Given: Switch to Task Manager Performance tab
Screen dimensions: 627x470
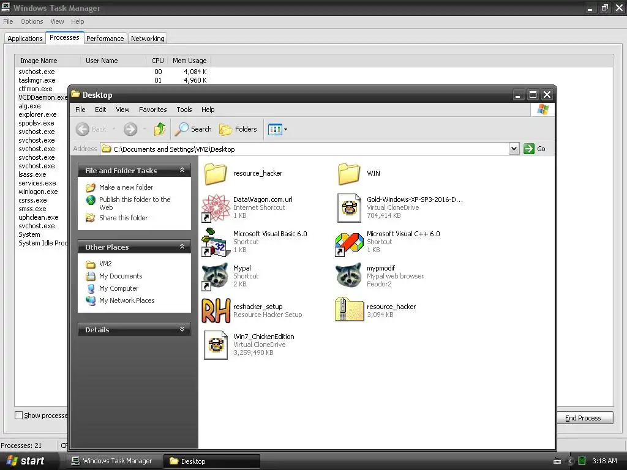Looking at the screenshot, I should point(105,39).
